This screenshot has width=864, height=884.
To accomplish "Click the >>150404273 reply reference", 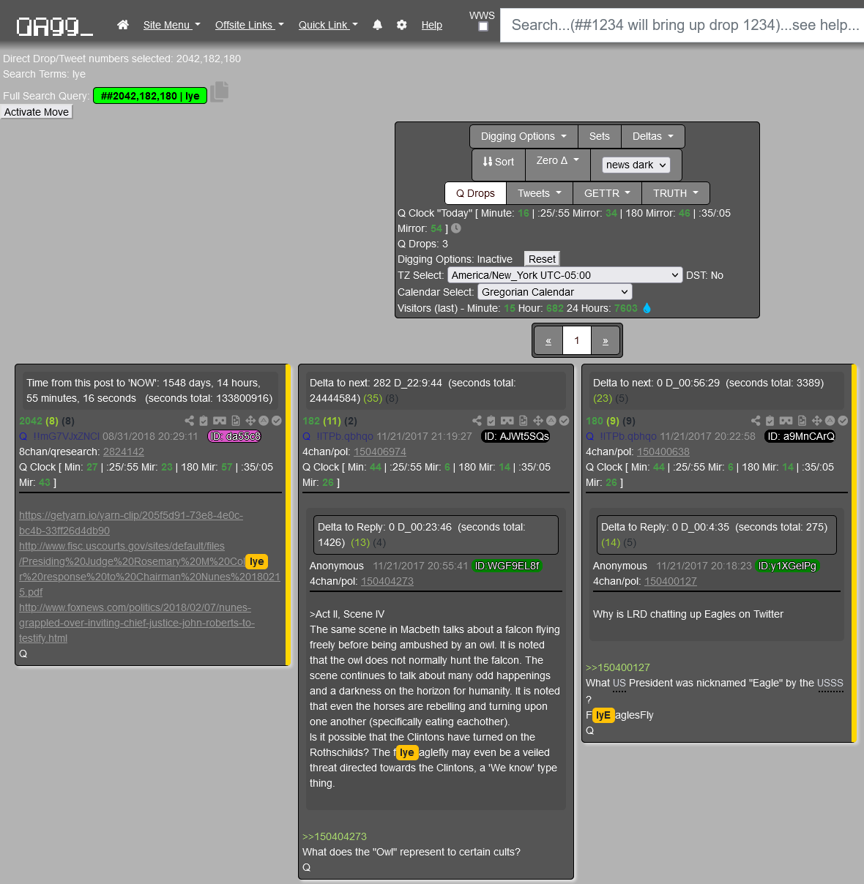I will pos(335,836).
